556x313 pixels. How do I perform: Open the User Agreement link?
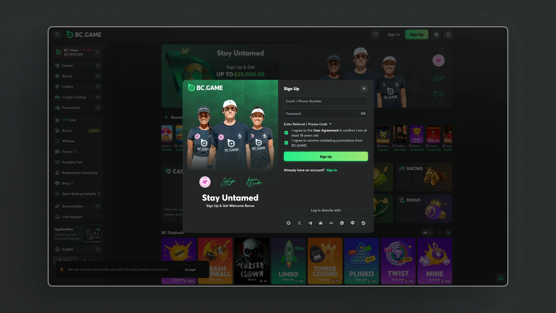pos(326,130)
